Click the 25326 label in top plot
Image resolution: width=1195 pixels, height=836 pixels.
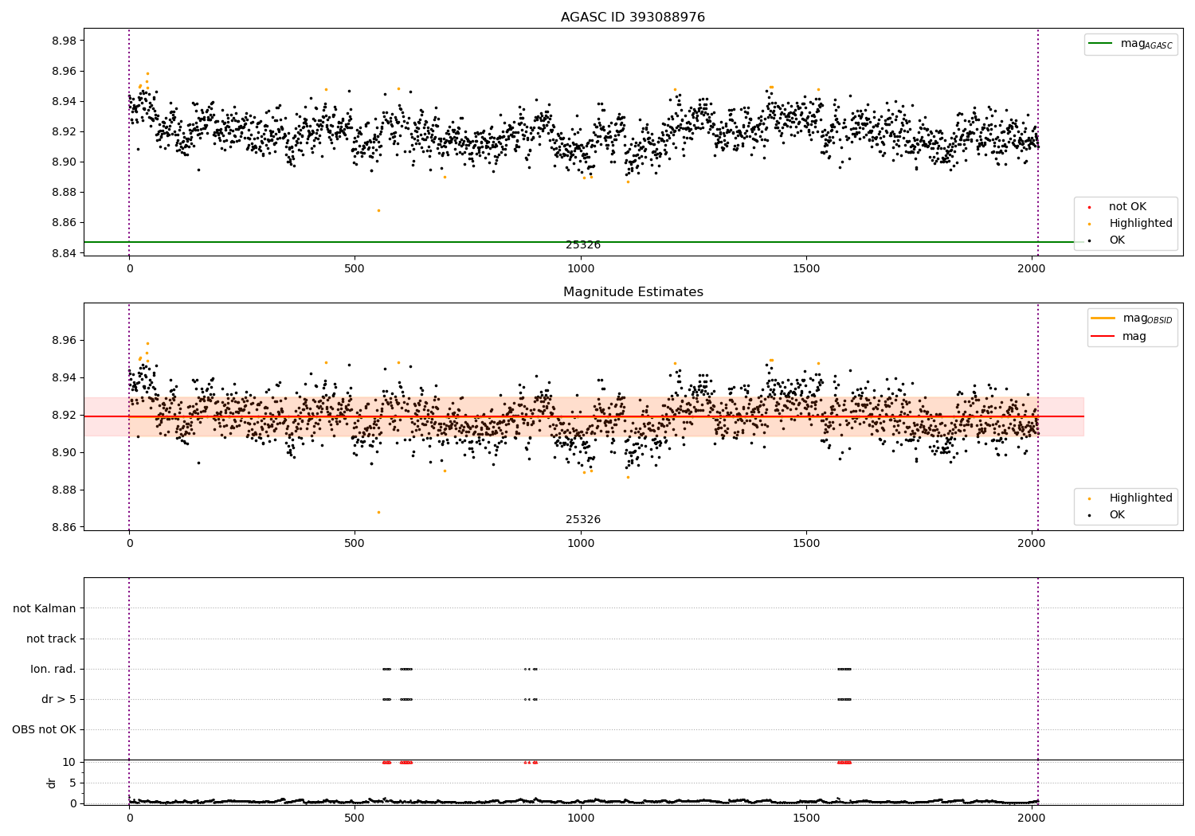583,245
